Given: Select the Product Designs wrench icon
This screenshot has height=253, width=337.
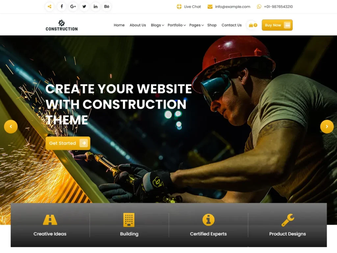Looking at the screenshot, I should pyautogui.click(x=287, y=220).
